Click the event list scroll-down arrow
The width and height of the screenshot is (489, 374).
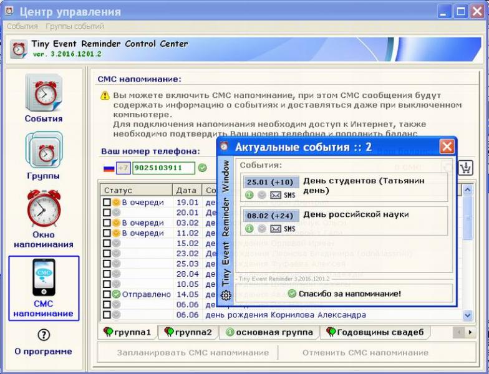467,315
